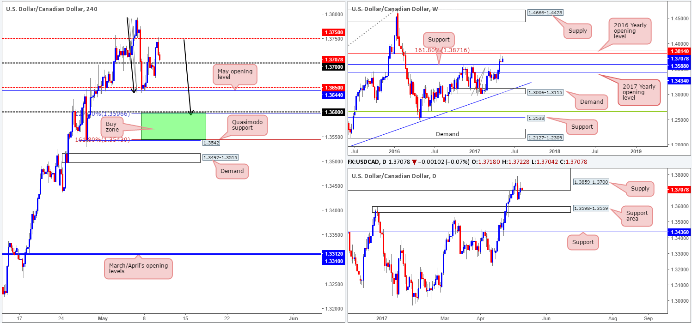The width and height of the screenshot is (692, 323).
Task: Click the 'March/April's opening levels' callout
Action: pos(138,269)
